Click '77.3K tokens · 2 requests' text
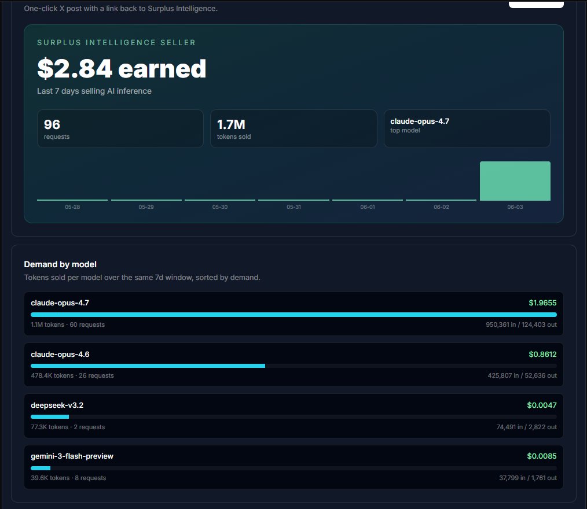 (68, 427)
